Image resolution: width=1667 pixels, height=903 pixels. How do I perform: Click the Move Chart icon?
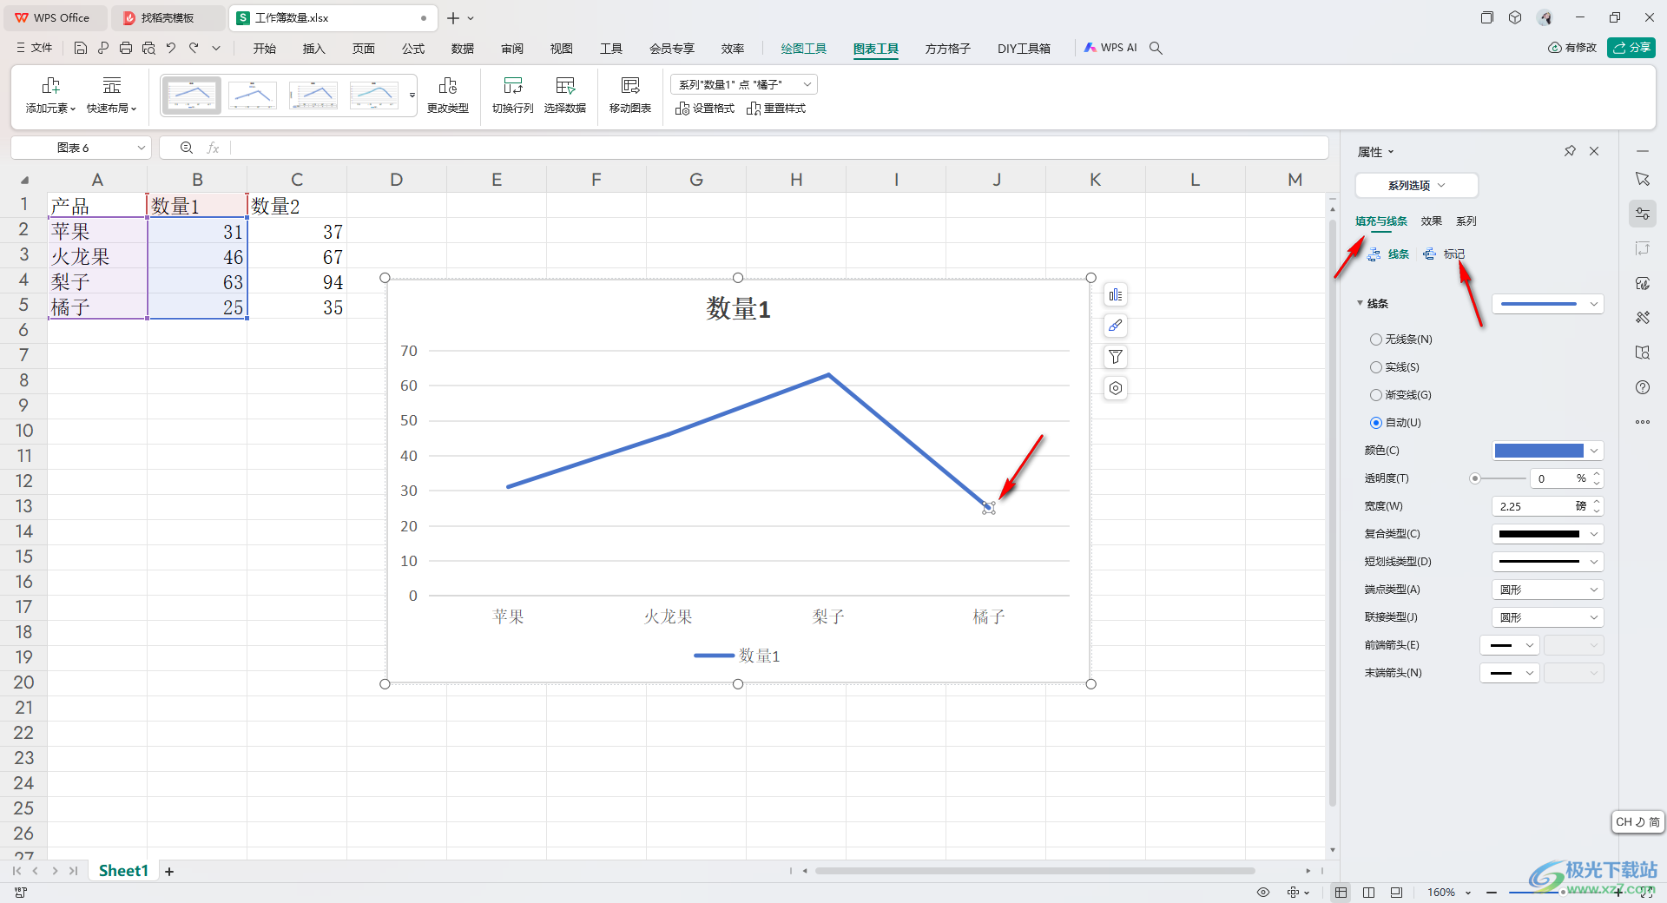click(630, 85)
